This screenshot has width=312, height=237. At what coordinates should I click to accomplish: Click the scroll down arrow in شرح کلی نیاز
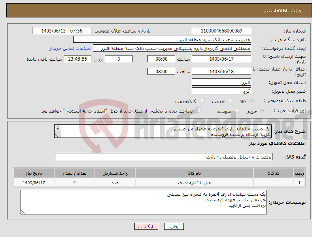[58, 129]
